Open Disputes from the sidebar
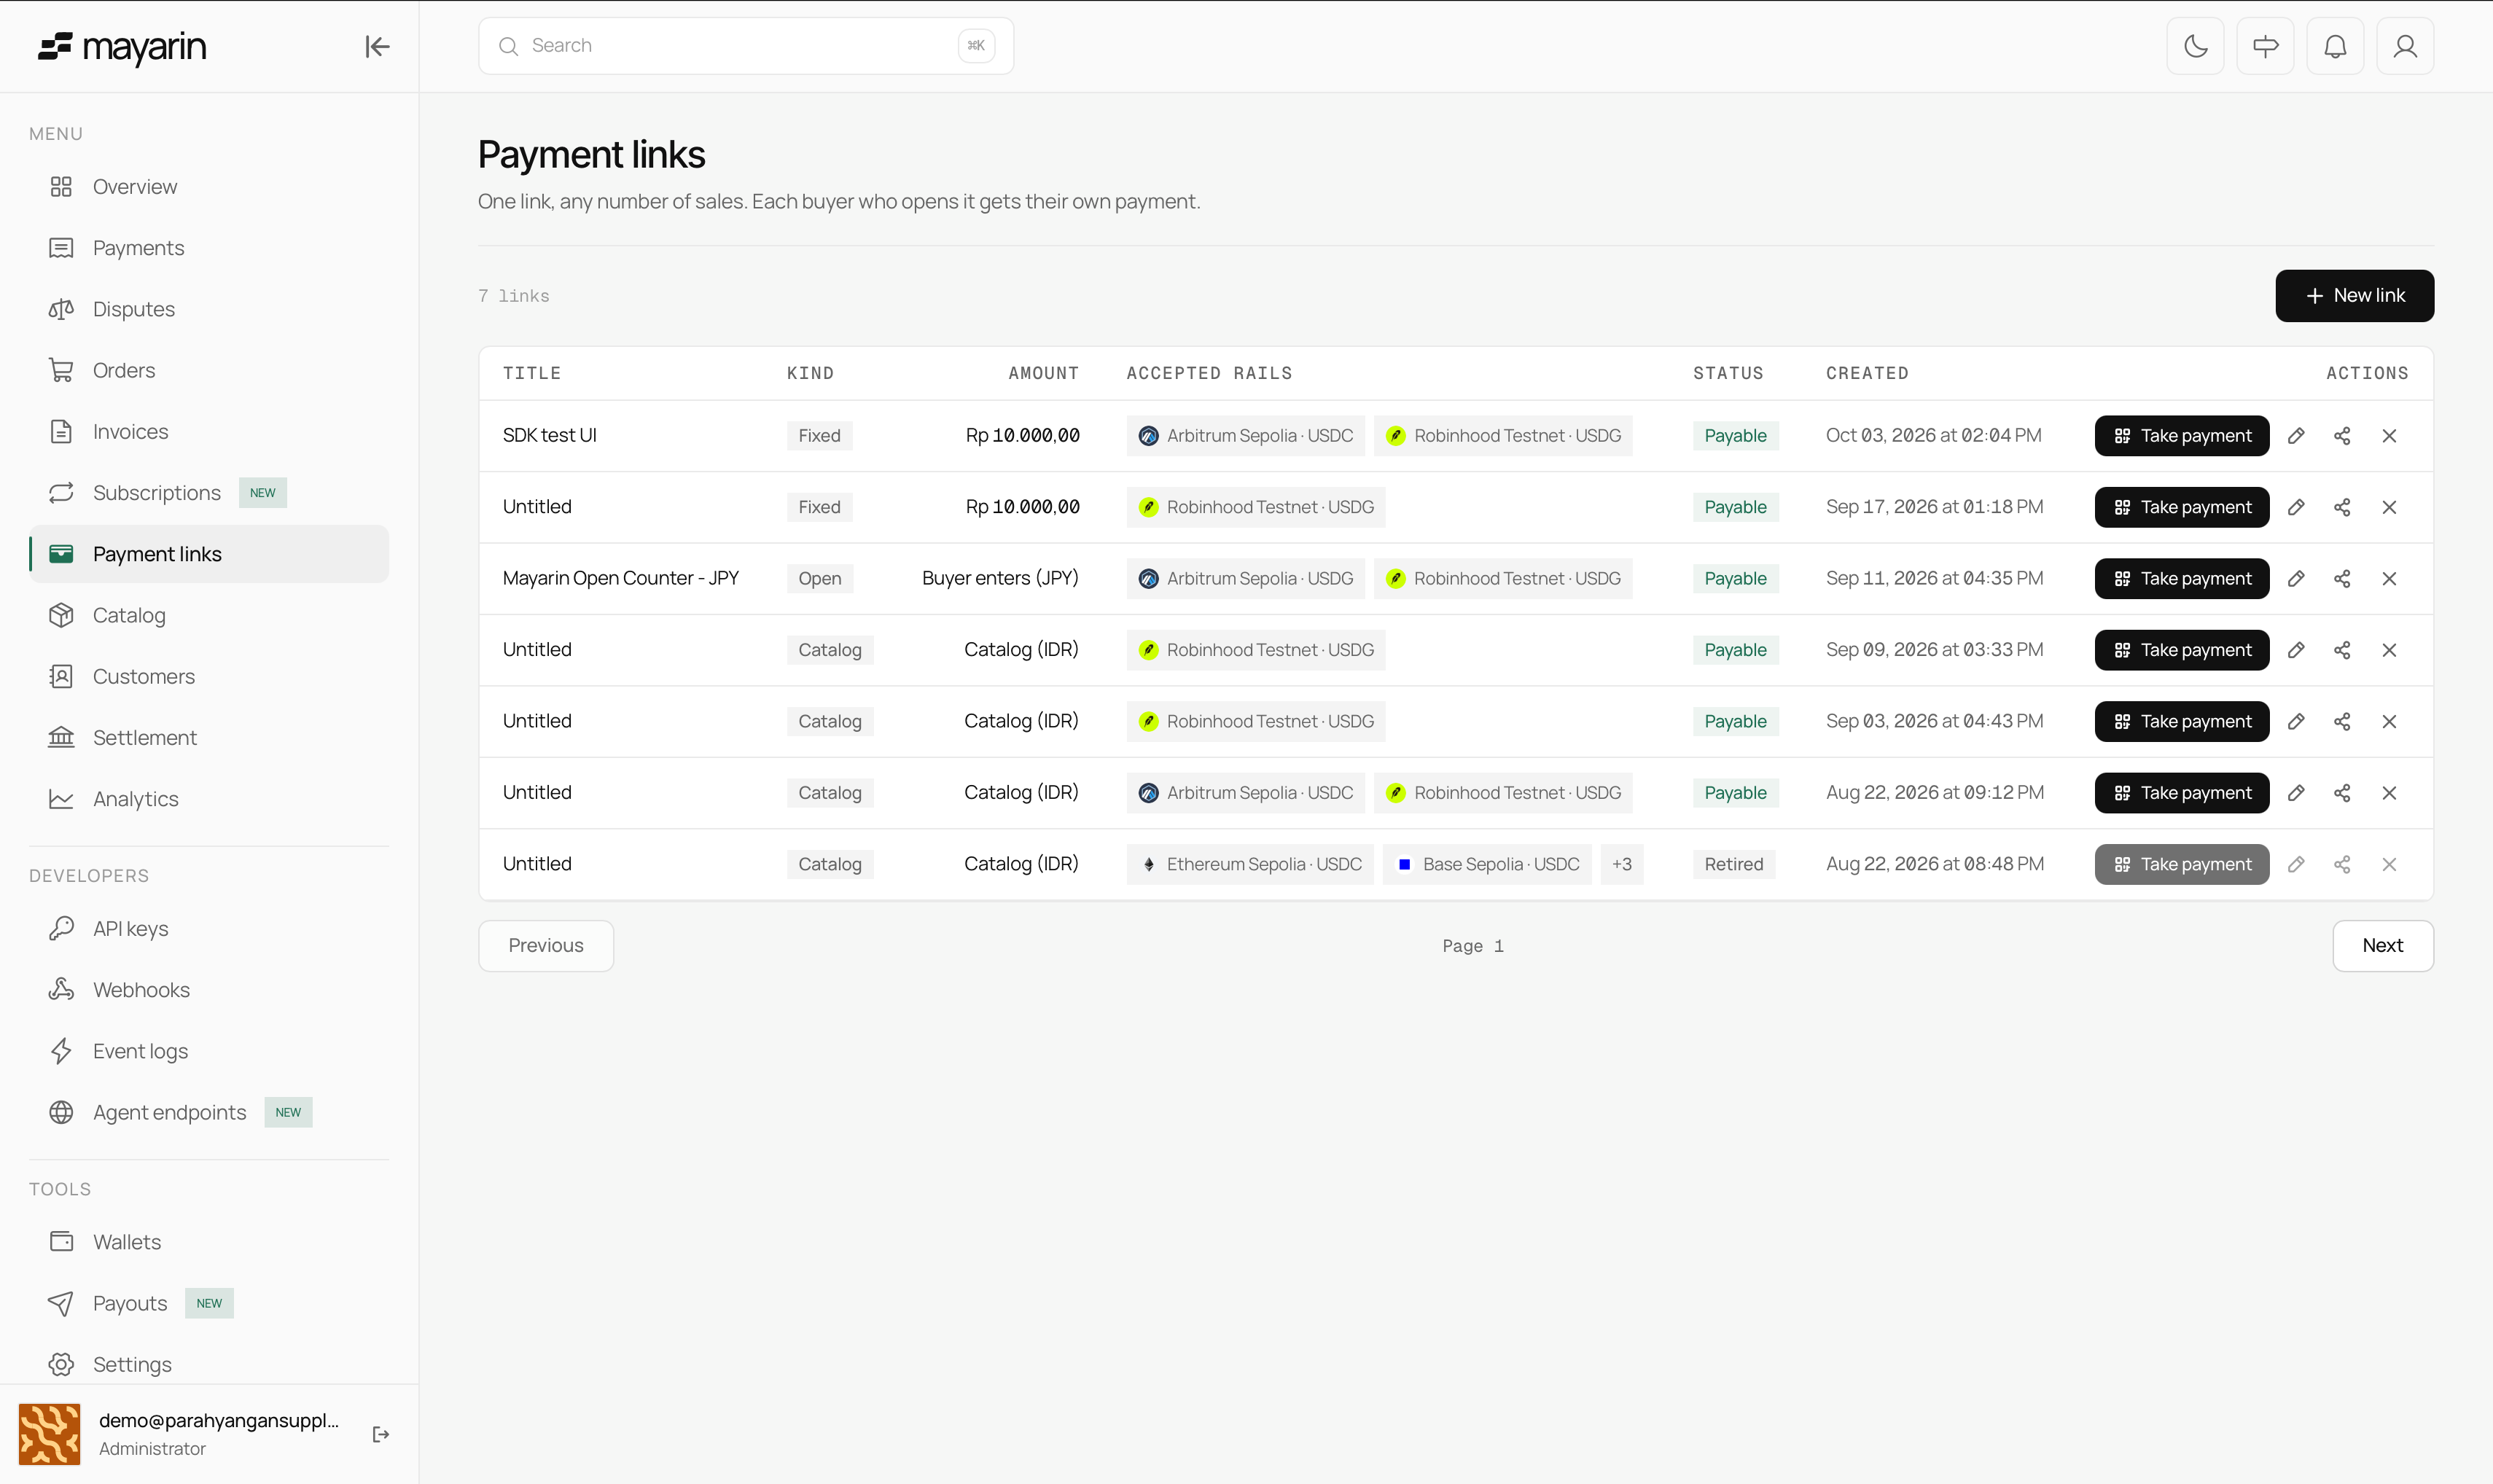This screenshot has height=1484, width=2493. click(209, 309)
